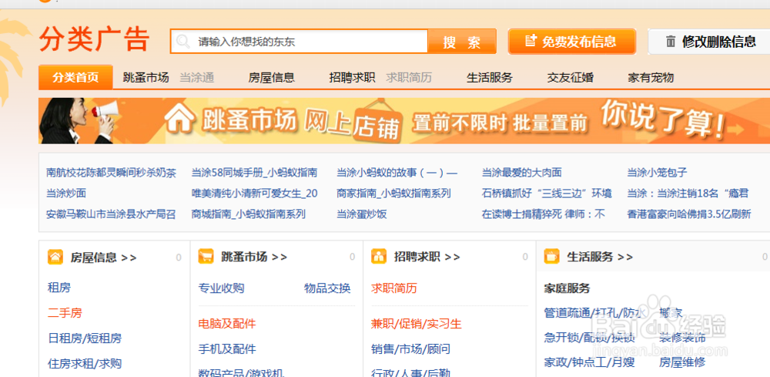Select 物品交换 under 跳蚤市场
The width and height of the screenshot is (770, 377).
pos(327,288)
